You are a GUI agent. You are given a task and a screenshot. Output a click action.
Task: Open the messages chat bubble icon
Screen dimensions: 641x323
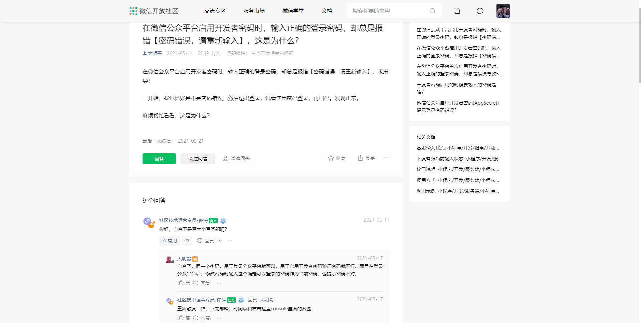coord(480,11)
